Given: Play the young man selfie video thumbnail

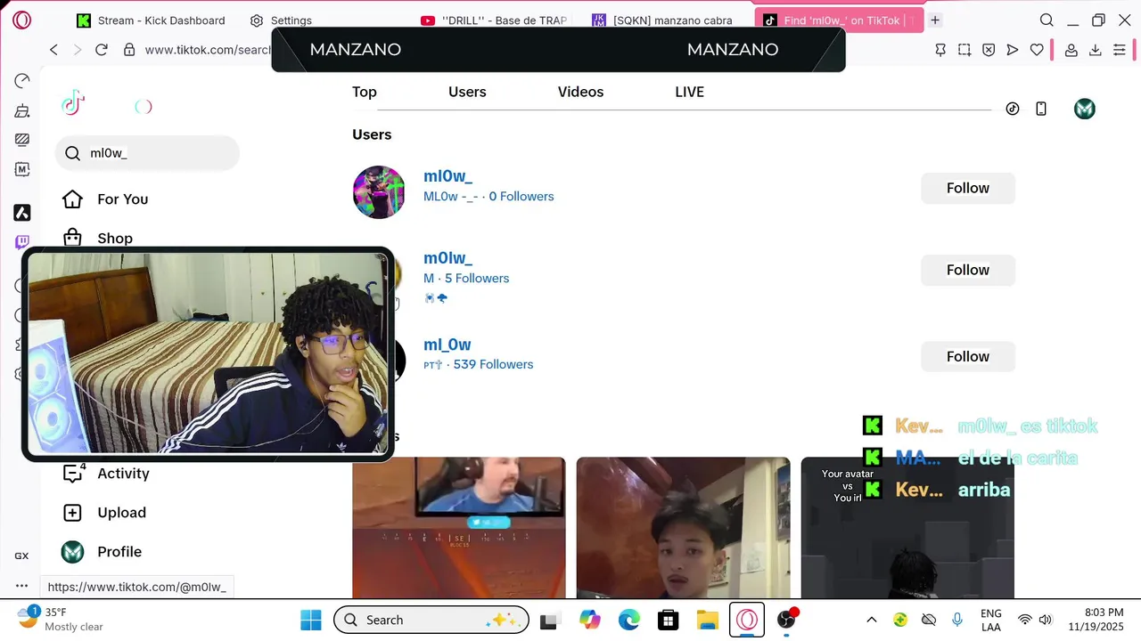Looking at the screenshot, I should coord(684,528).
